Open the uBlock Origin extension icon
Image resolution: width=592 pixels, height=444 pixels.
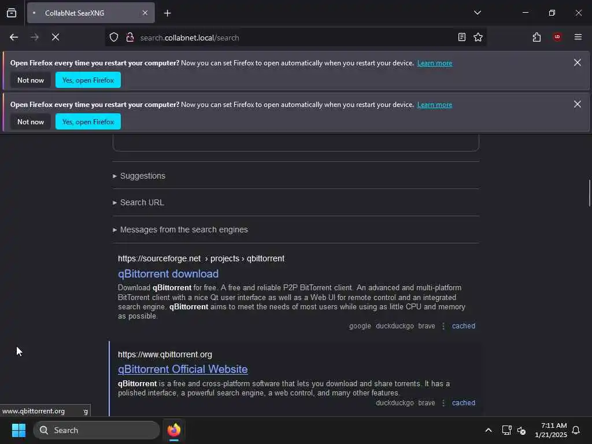557,37
